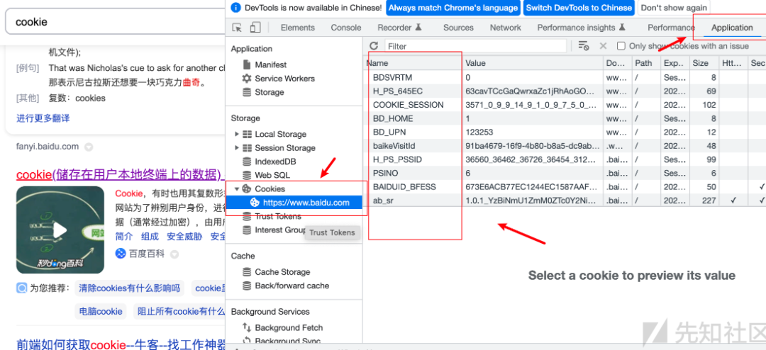Screen dimensions: 766x350
Task: Click the 组成 link under the encyclopedia result
Action: [150, 236]
